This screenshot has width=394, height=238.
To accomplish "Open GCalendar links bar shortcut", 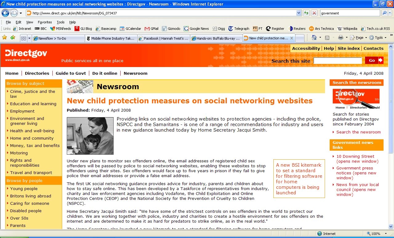I will pos(131,29).
